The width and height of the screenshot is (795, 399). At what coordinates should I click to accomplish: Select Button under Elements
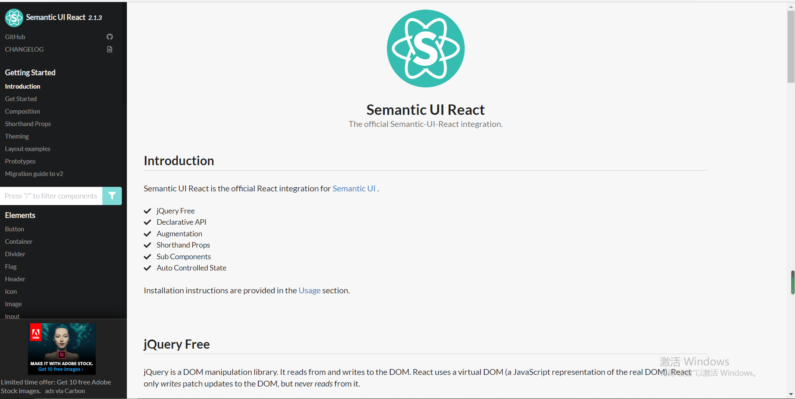point(14,229)
